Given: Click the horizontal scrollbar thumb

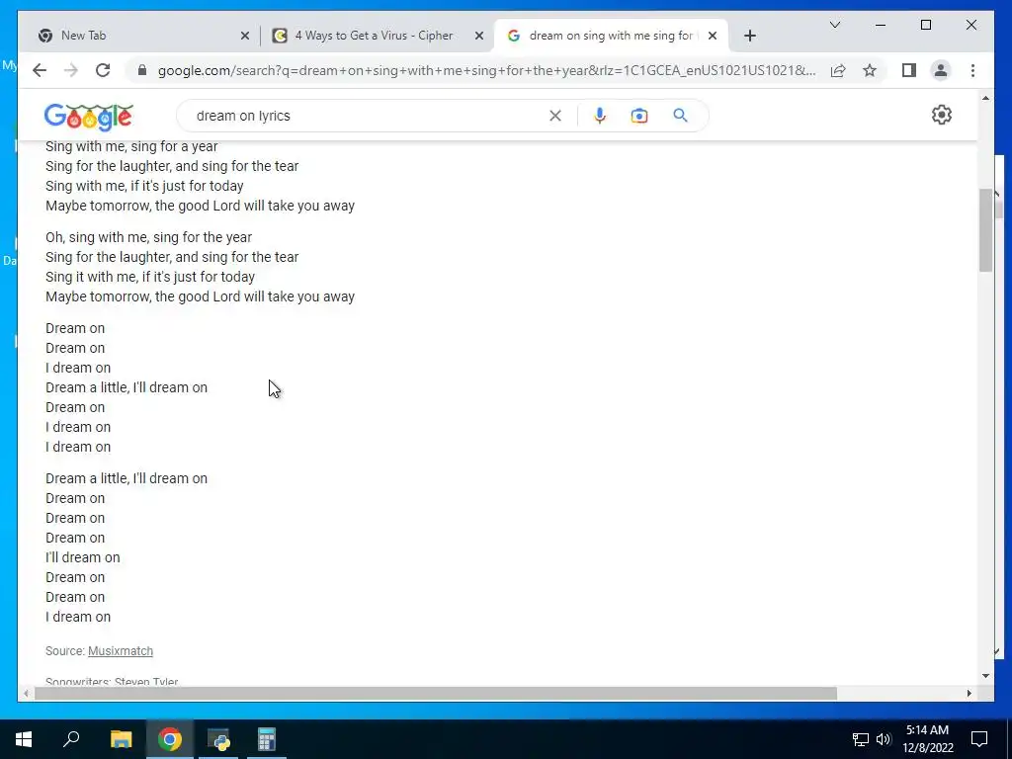Looking at the screenshot, I should 436,693.
